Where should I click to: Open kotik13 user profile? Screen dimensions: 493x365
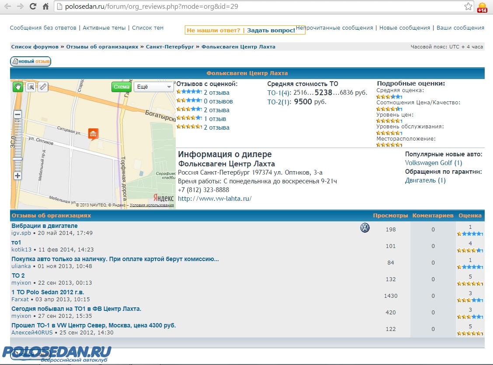[x=21, y=249]
